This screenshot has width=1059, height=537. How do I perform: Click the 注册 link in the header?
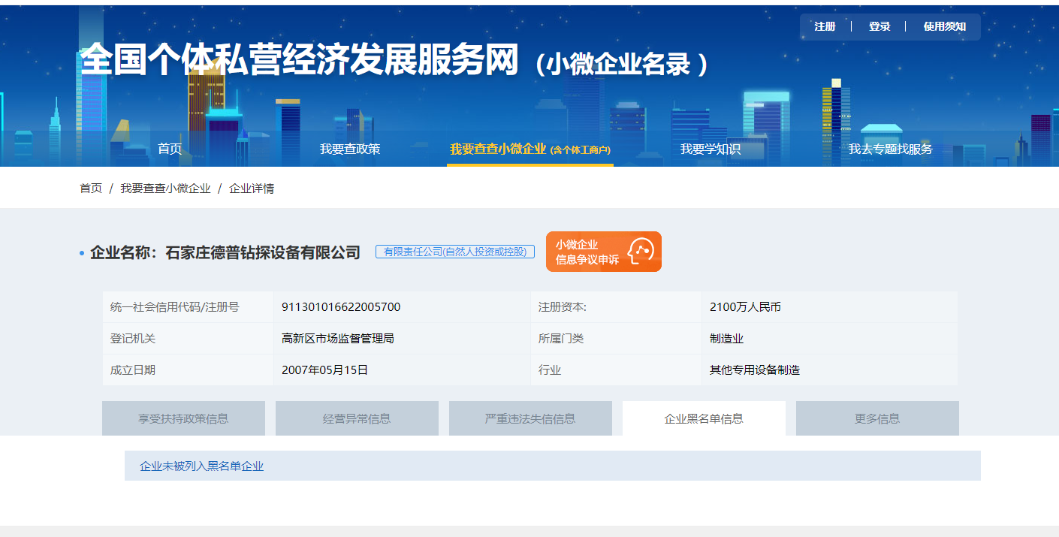click(x=825, y=26)
